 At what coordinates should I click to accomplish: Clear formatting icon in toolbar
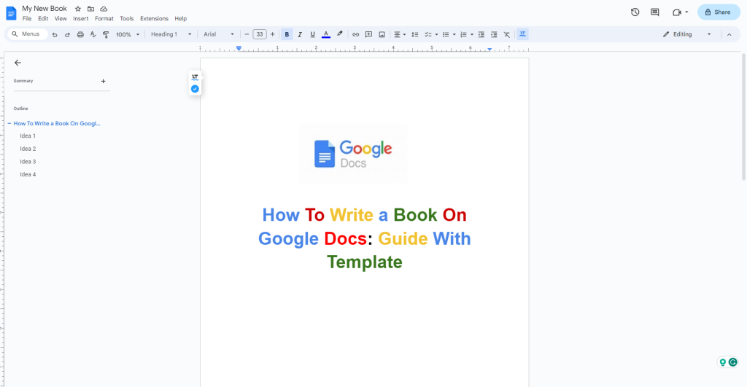point(507,34)
